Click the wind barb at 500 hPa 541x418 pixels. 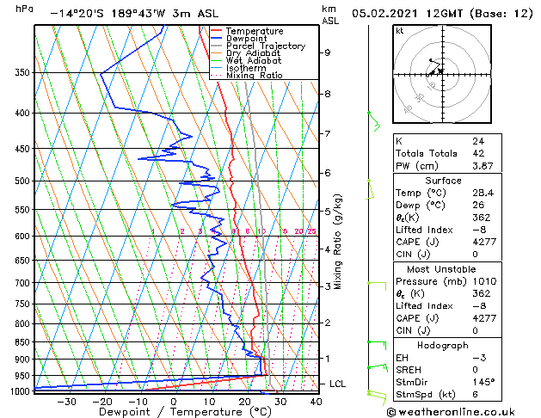coord(370,189)
